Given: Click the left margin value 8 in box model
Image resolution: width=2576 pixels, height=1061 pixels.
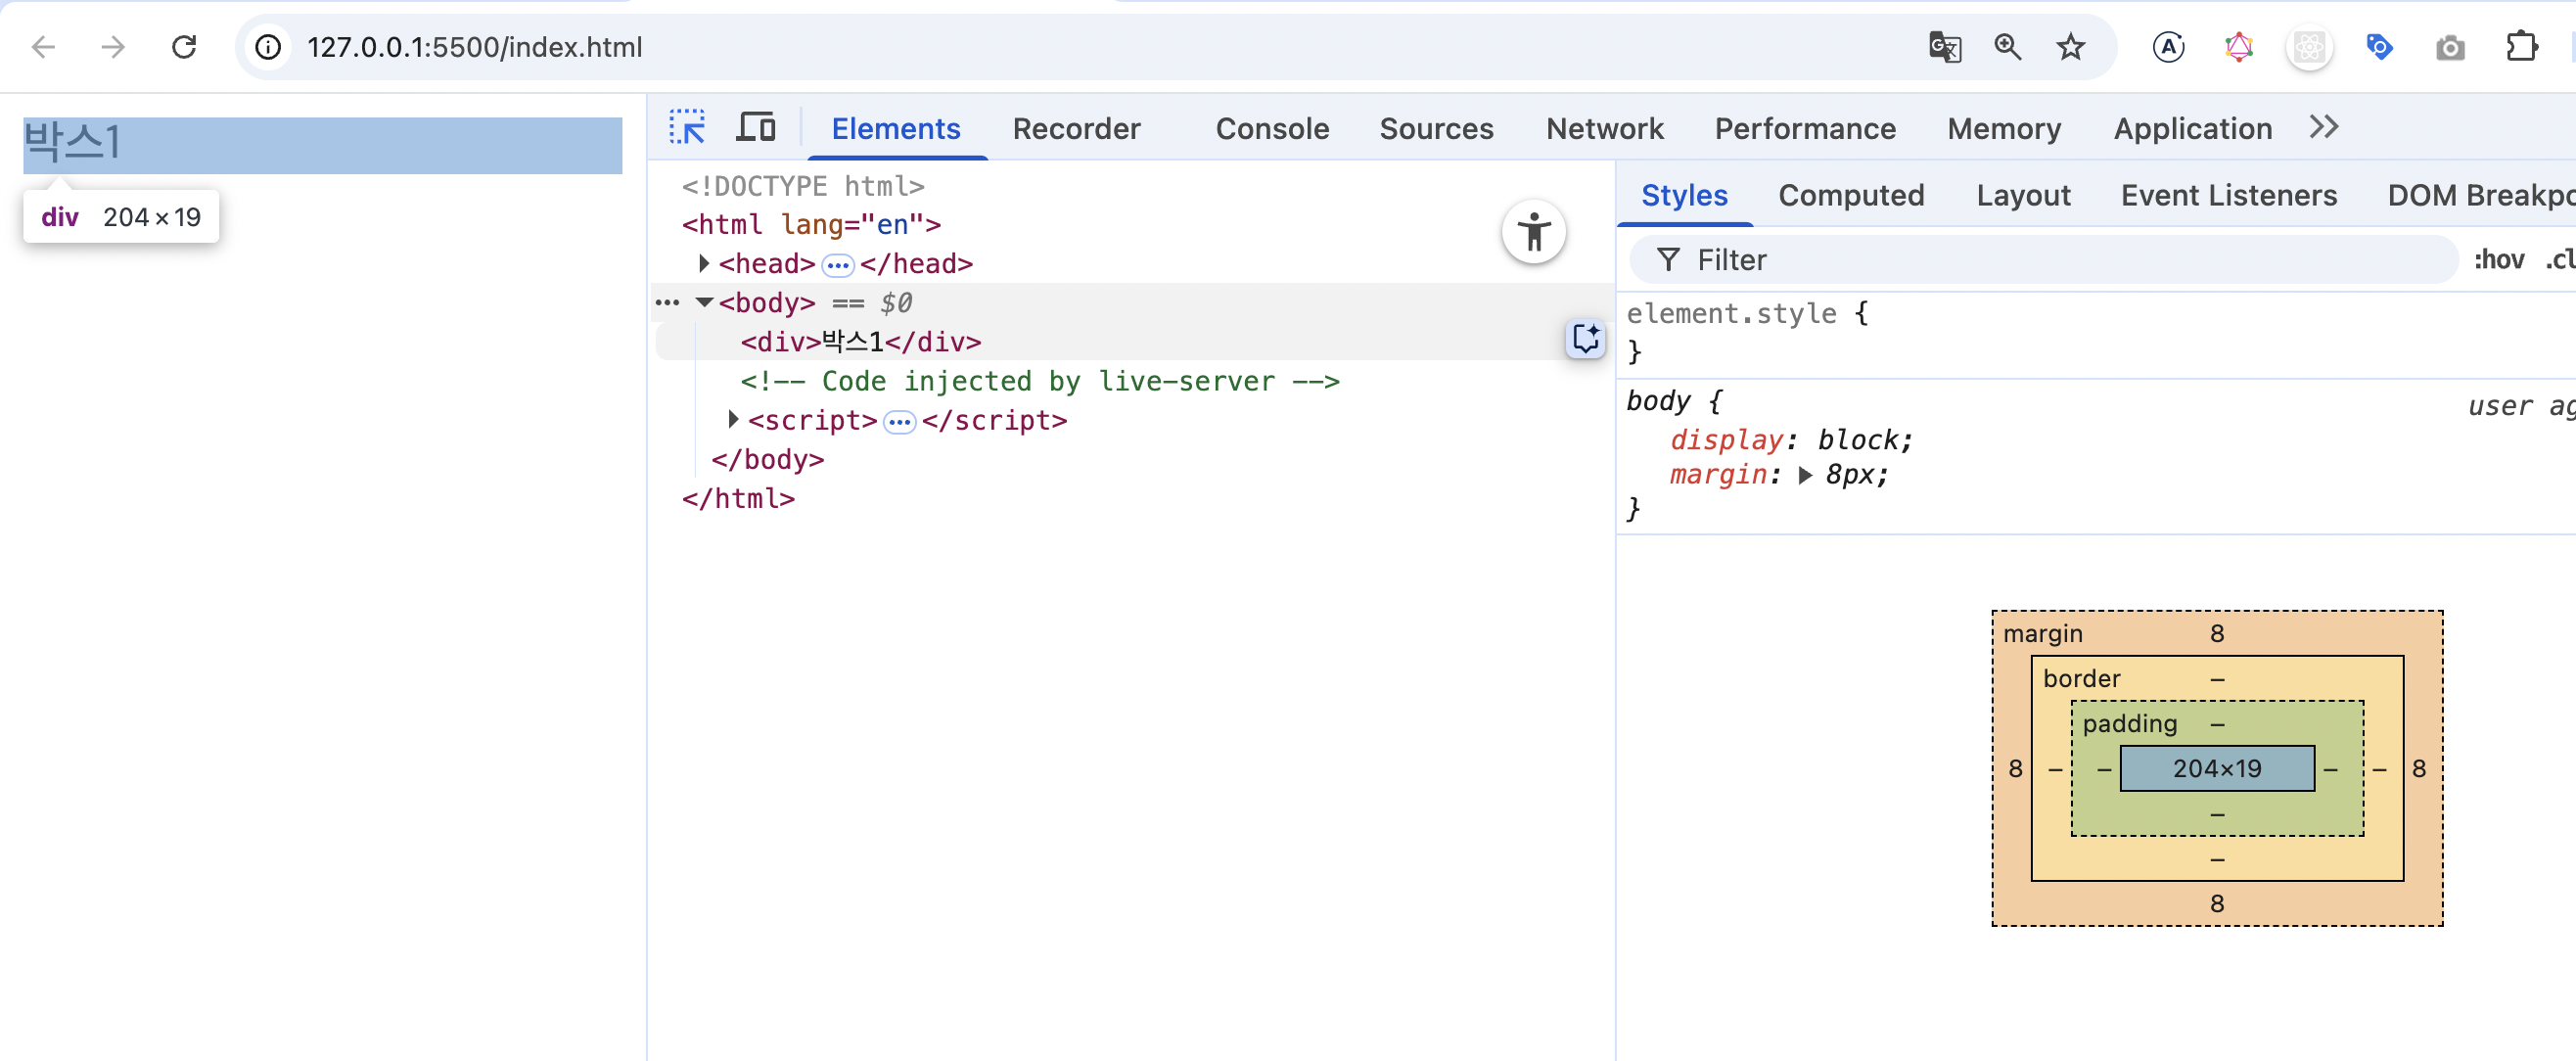Looking at the screenshot, I should pos(2015,768).
